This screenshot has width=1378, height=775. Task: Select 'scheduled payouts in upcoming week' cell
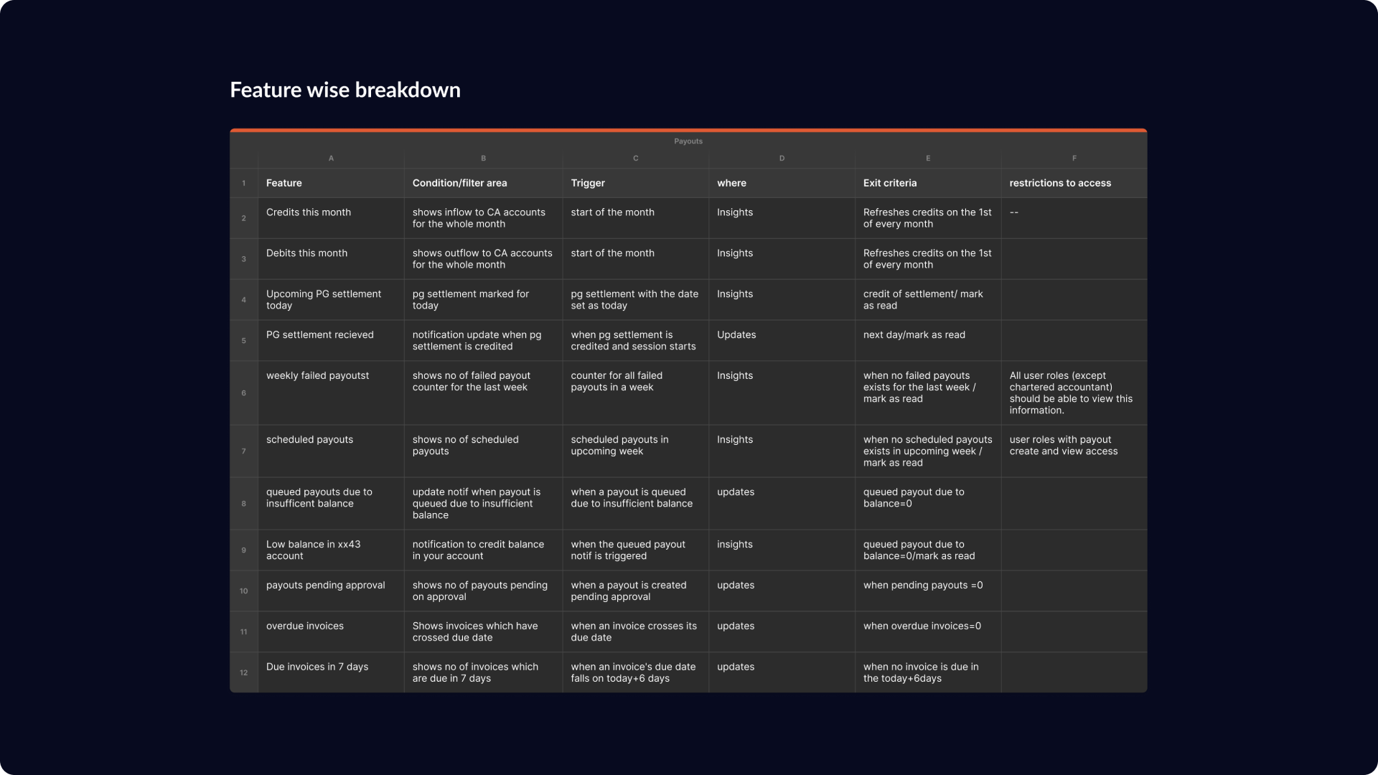point(635,451)
